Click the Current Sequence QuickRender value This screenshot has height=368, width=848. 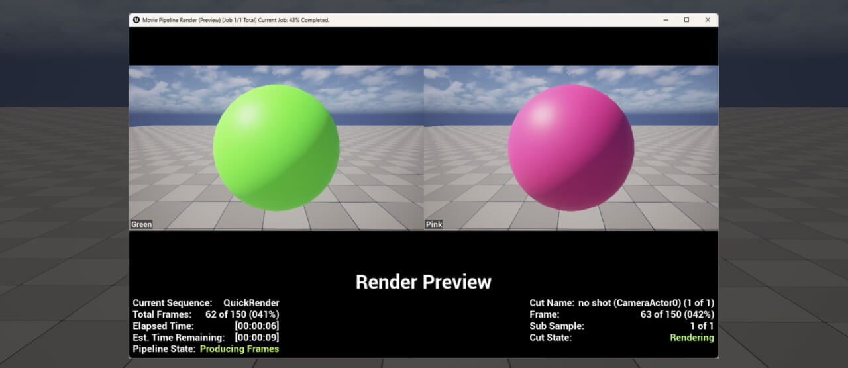point(251,303)
